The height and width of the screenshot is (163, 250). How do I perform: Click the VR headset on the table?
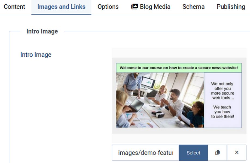[x=158, y=114]
